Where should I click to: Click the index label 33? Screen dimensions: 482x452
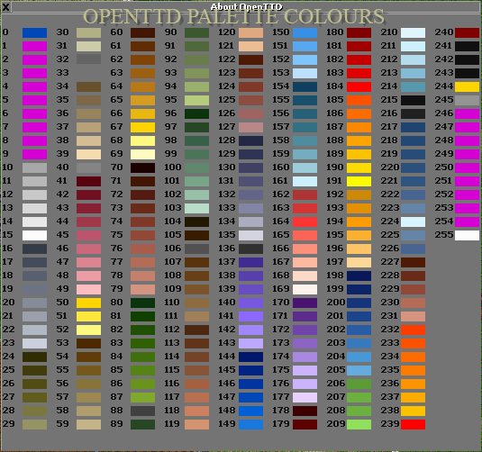(63, 73)
